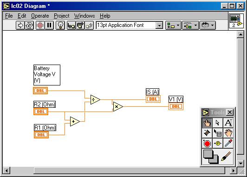This screenshot has height=177, width=247.
Task: Click the foreground color swatch in Tools palette
Action: (x=208, y=154)
